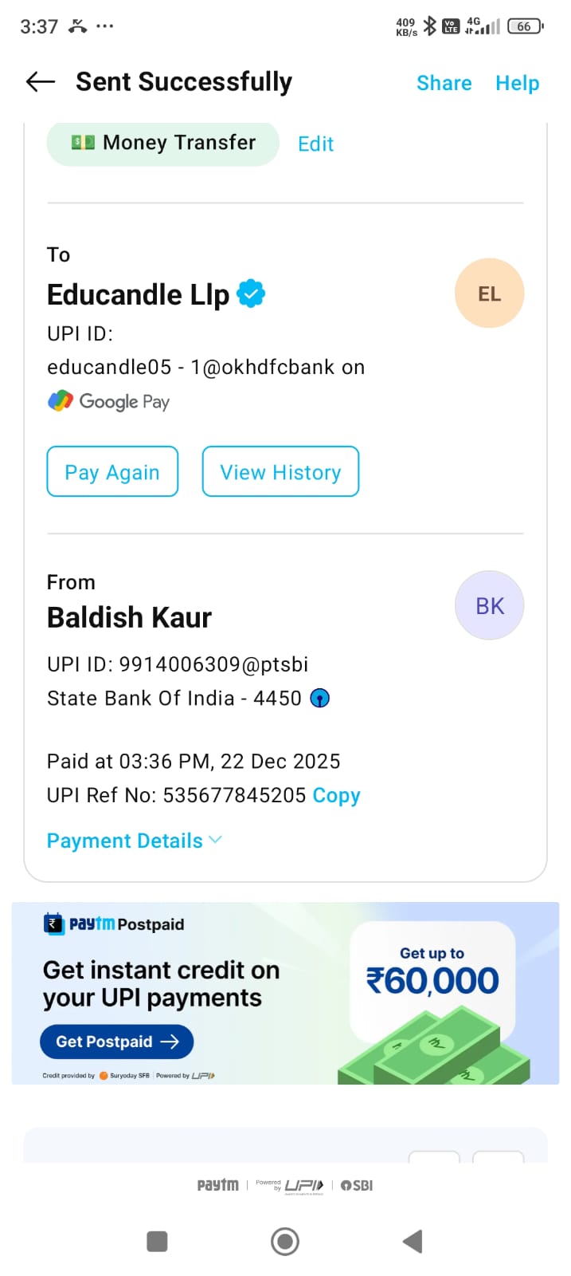Tap the back arrow icon
This screenshot has height=1276, width=571.
pyautogui.click(x=41, y=81)
